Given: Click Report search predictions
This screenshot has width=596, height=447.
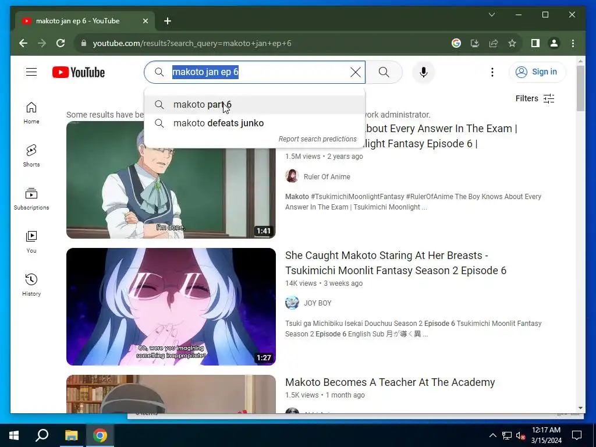Looking at the screenshot, I should coord(317,139).
